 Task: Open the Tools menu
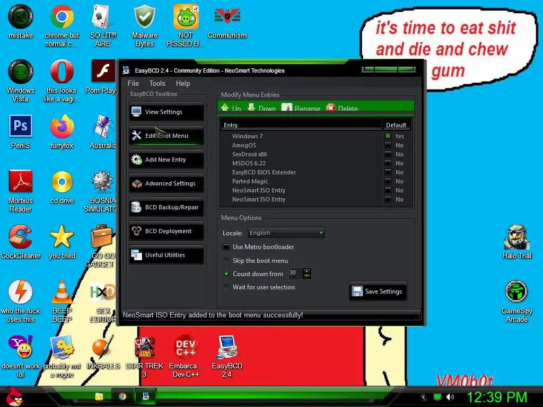click(x=157, y=83)
